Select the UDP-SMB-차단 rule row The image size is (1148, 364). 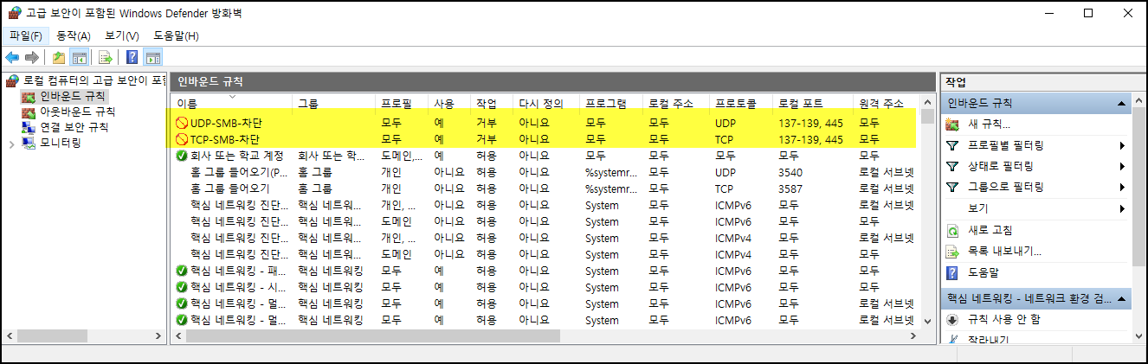click(x=545, y=123)
